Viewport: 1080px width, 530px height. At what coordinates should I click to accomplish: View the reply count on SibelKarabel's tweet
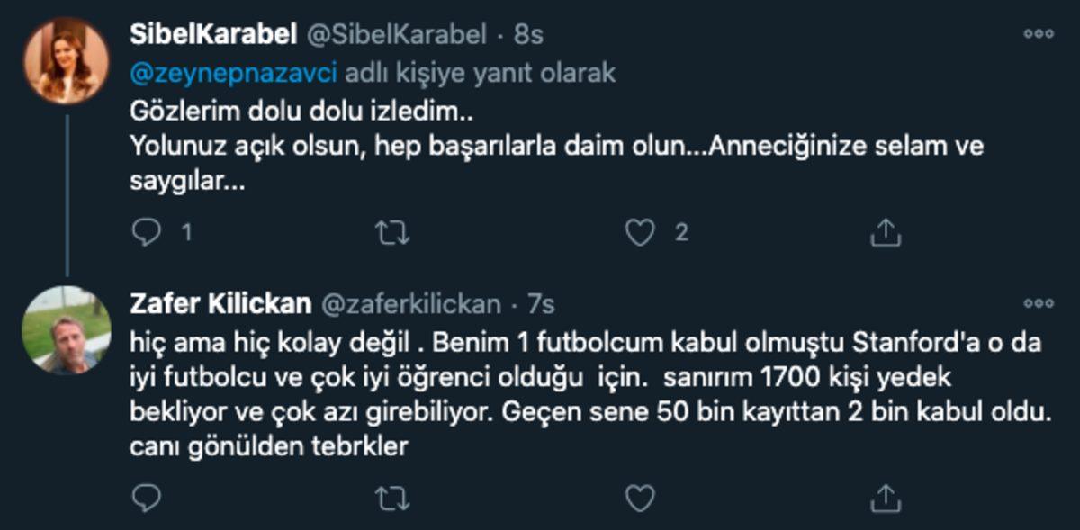(184, 232)
